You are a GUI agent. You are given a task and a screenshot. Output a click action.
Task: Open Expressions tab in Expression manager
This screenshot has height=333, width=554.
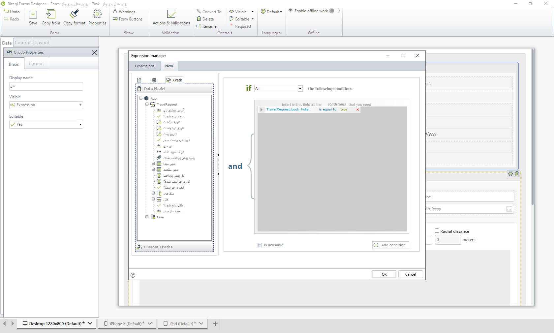[x=144, y=66]
